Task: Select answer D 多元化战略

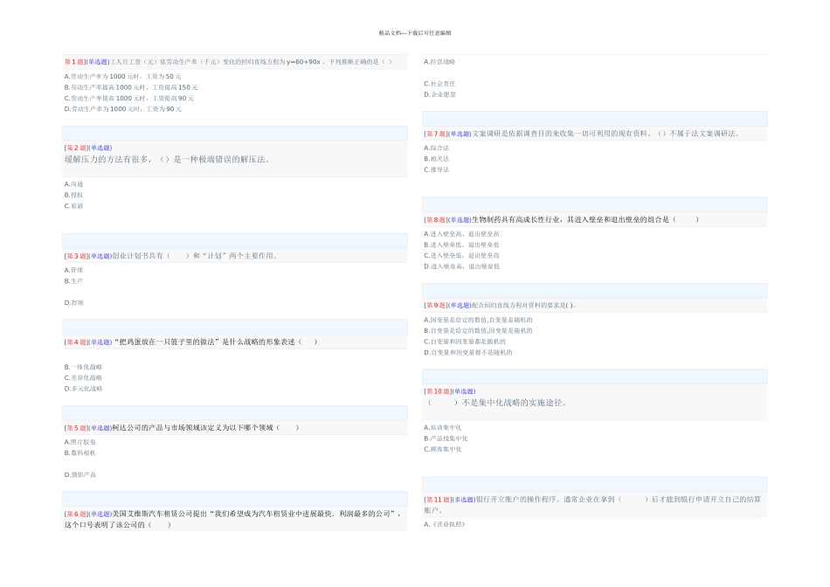Action: coord(83,389)
